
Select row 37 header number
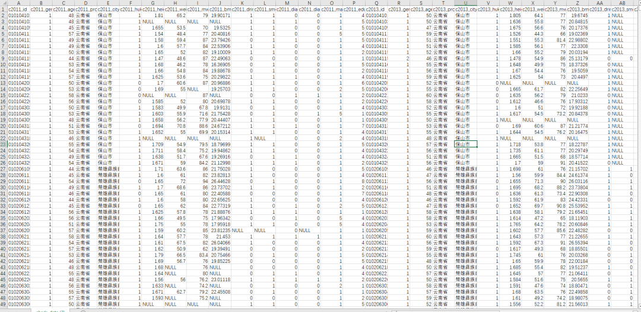click(4, 230)
